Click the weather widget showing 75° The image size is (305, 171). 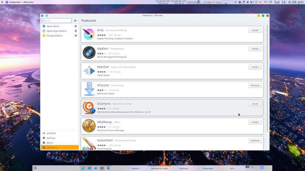coord(268,2)
